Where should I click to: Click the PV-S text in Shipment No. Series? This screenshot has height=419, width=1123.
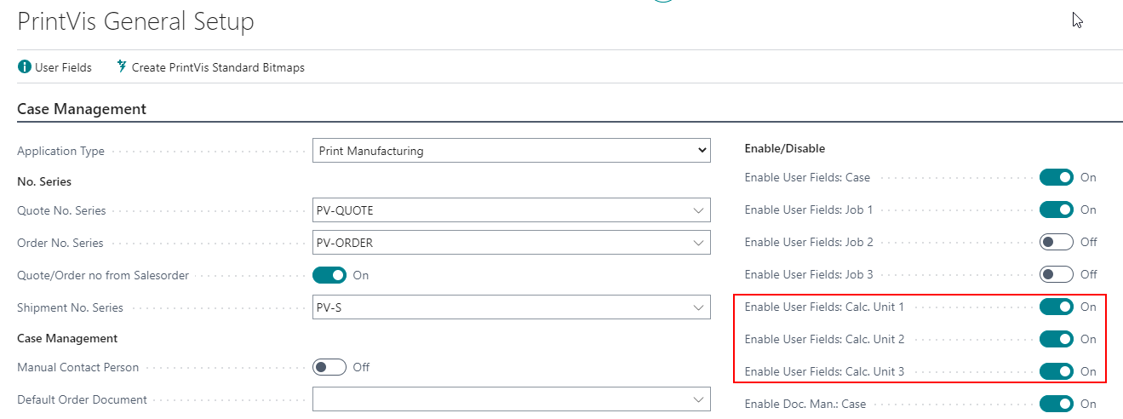point(330,307)
